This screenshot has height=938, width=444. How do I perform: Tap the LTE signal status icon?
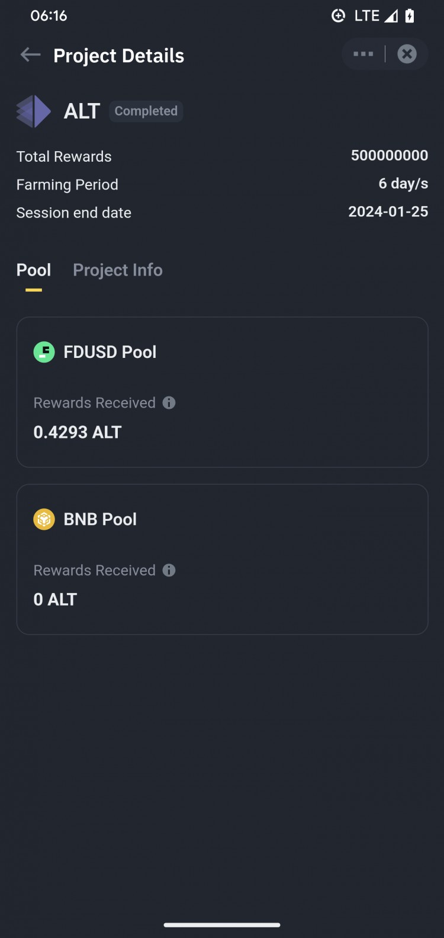point(375,16)
